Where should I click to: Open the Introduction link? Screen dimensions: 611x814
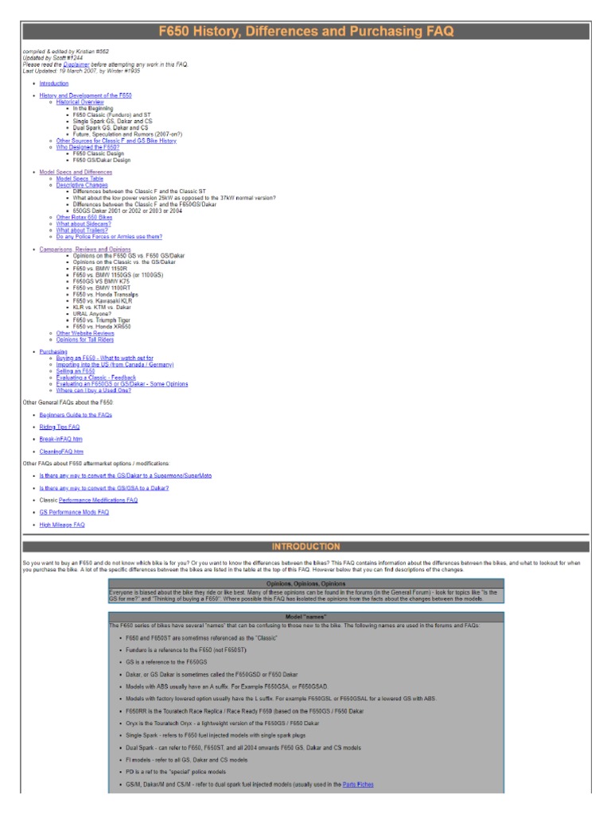54,83
